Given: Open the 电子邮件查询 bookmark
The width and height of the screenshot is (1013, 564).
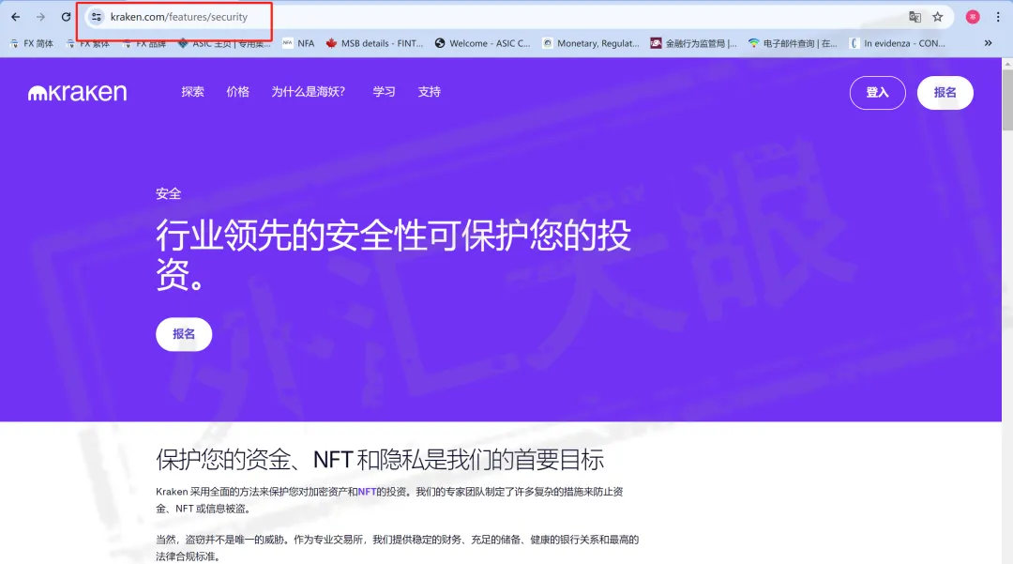Looking at the screenshot, I should point(793,43).
